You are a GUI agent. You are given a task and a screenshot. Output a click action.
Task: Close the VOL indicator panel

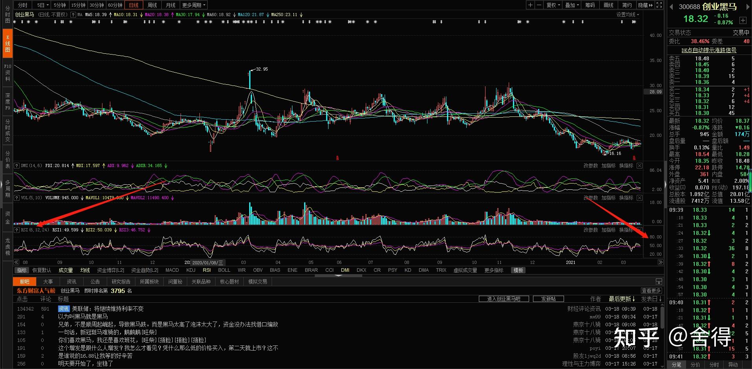click(639, 198)
